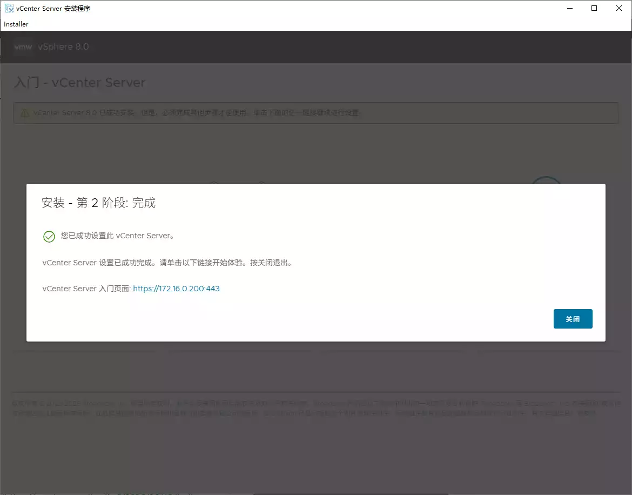Click the text 您已成功设置此 vCenter Server。
Image resolution: width=632 pixels, height=495 pixels.
[x=118, y=236]
